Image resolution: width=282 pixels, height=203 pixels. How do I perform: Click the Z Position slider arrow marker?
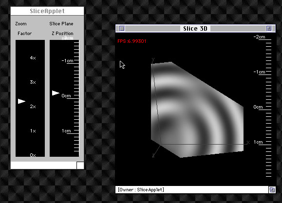[x=56, y=93]
